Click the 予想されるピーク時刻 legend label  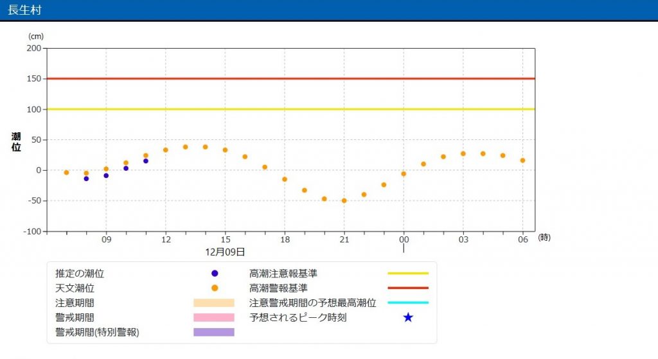(298, 317)
